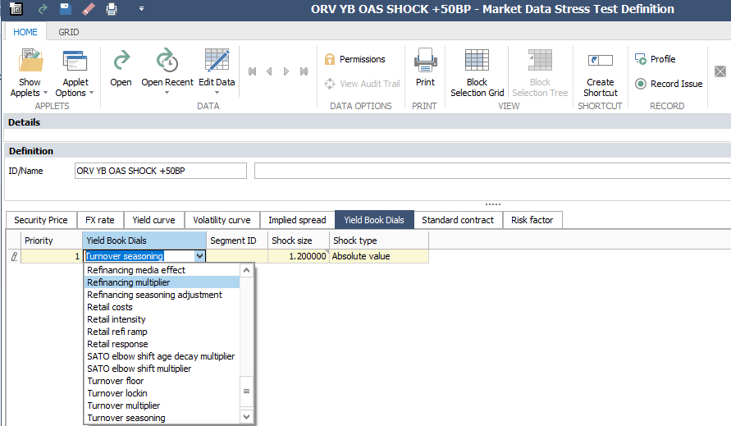Viewport: 731px width, 426px height.
Task: Click the dropdown list scrollbar thumb
Action: (x=247, y=391)
